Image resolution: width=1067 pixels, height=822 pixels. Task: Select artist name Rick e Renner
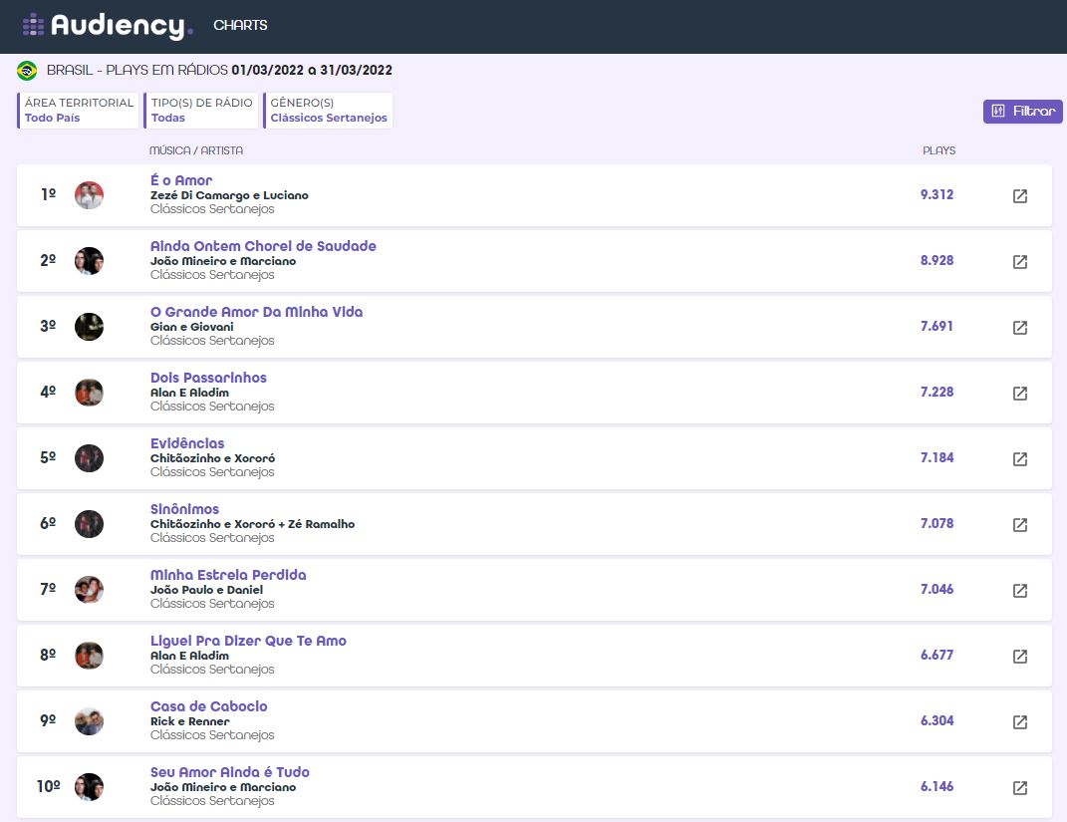190,721
